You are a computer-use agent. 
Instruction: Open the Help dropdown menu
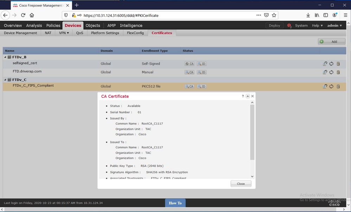[x=318, y=26]
